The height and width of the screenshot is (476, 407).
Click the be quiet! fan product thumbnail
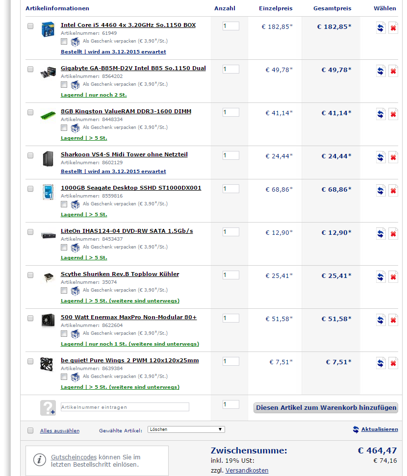[x=47, y=364]
